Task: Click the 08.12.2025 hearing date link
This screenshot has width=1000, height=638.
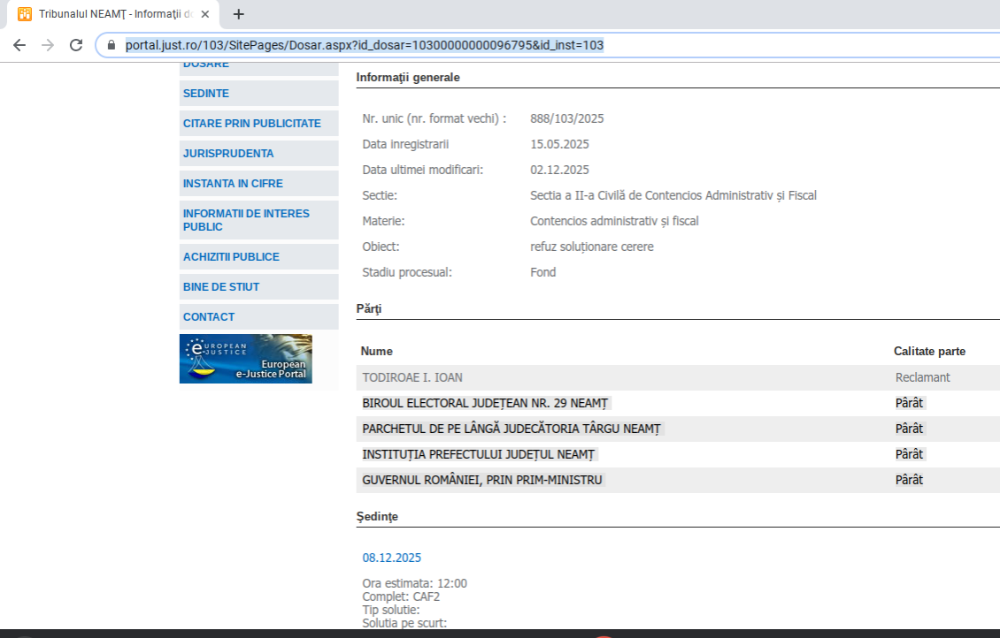Action: coord(391,558)
